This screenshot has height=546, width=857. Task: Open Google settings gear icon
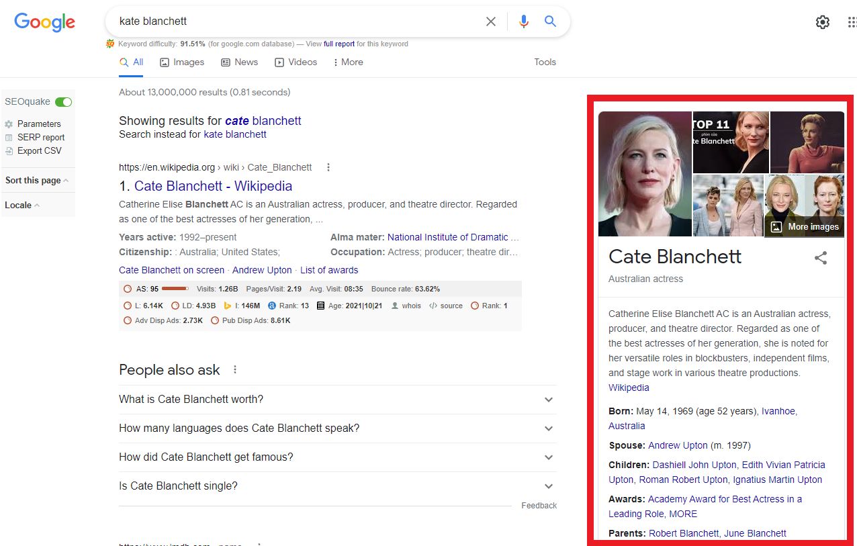[x=822, y=22]
